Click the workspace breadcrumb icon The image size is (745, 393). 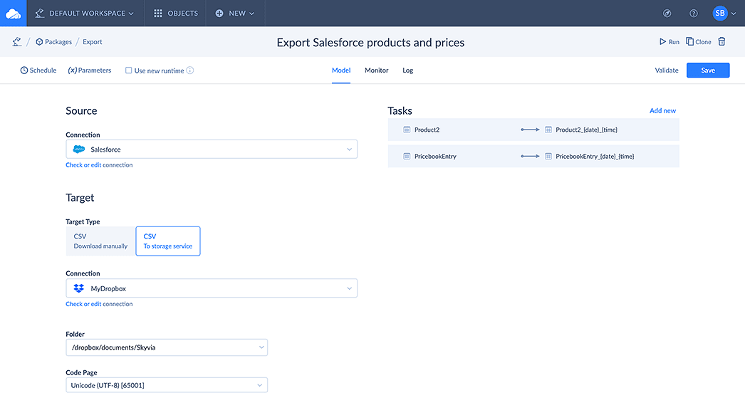point(17,42)
